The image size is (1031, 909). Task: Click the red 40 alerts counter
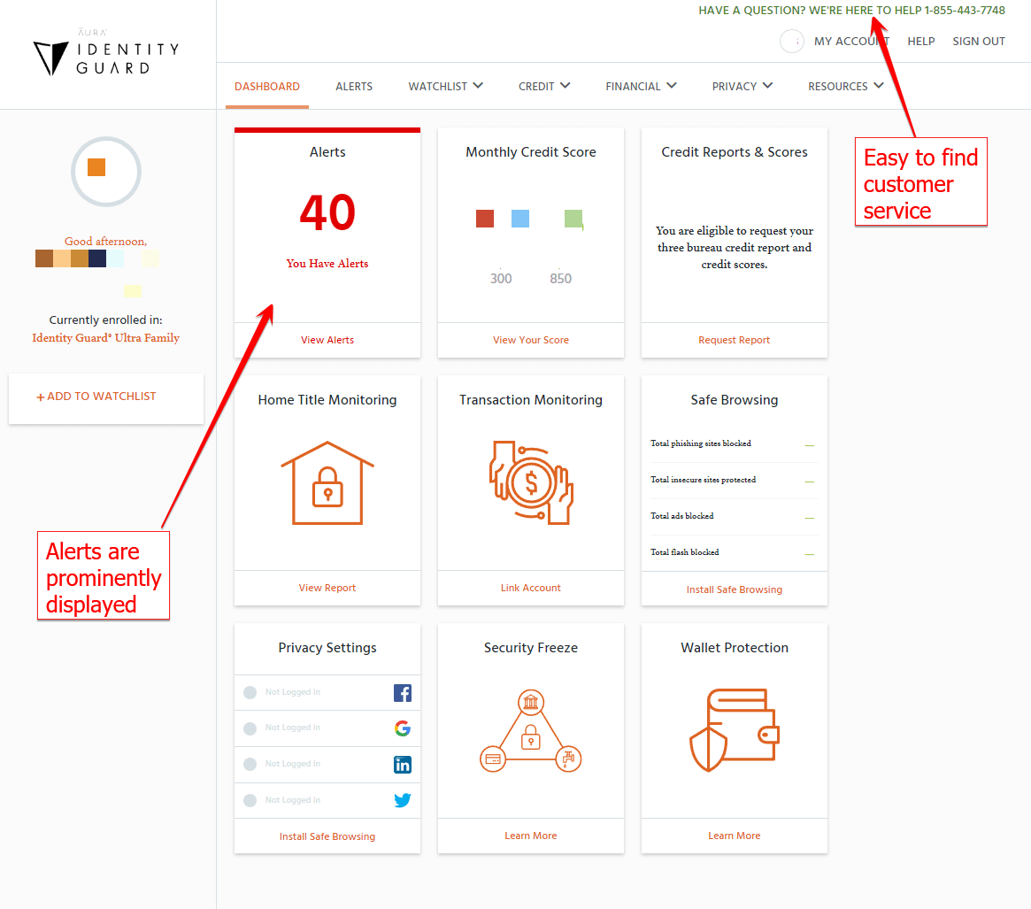[327, 212]
